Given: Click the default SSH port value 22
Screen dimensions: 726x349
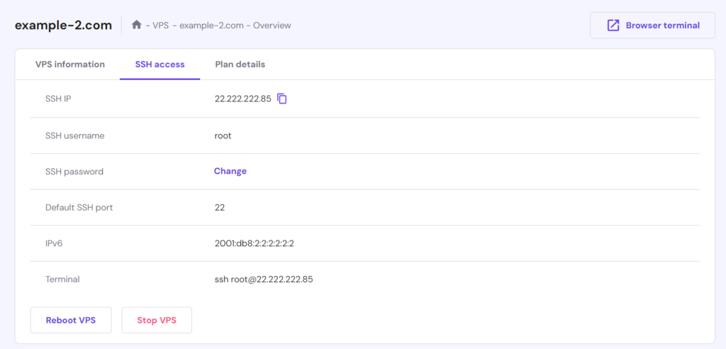Looking at the screenshot, I should (x=220, y=208).
